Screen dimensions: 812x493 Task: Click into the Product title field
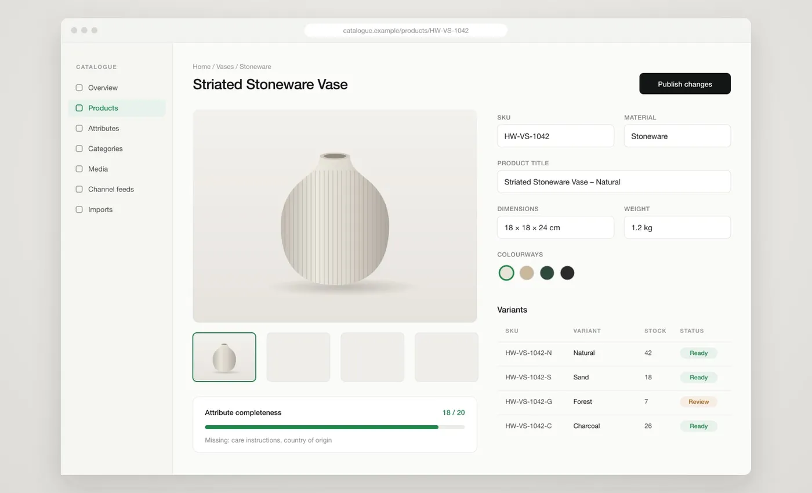click(614, 182)
